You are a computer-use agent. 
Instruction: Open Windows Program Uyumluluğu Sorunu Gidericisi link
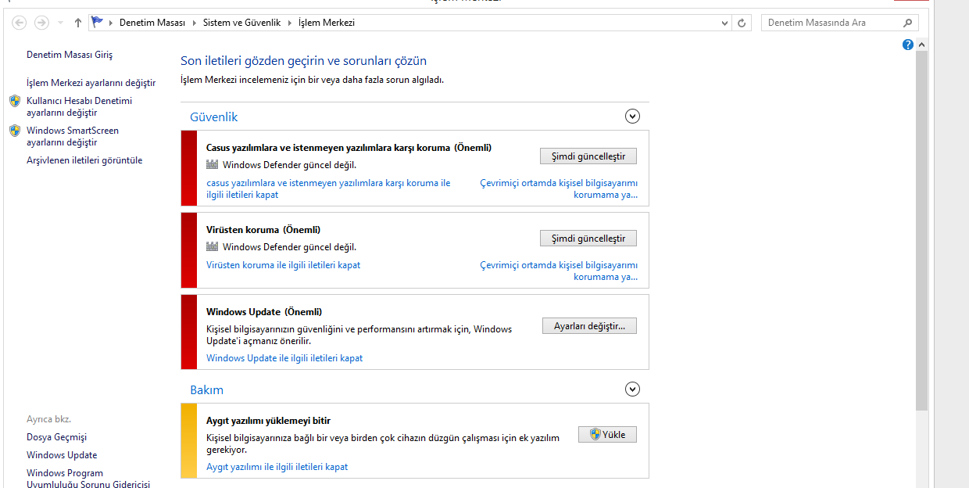pos(88,479)
